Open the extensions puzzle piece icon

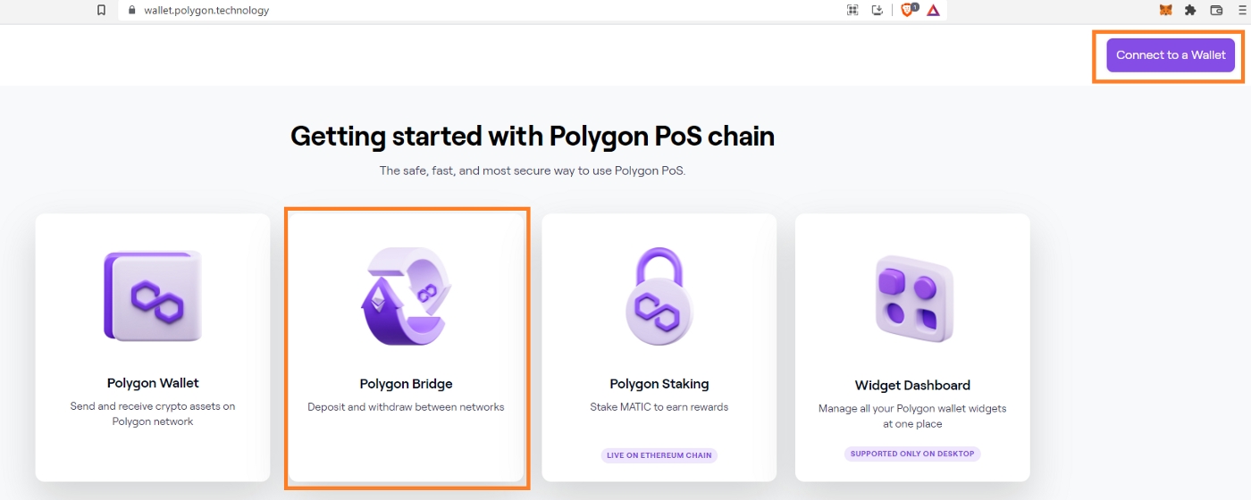(x=1190, y=11)
